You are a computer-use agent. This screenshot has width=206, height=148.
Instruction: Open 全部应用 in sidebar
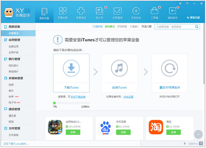pos(14,47)
